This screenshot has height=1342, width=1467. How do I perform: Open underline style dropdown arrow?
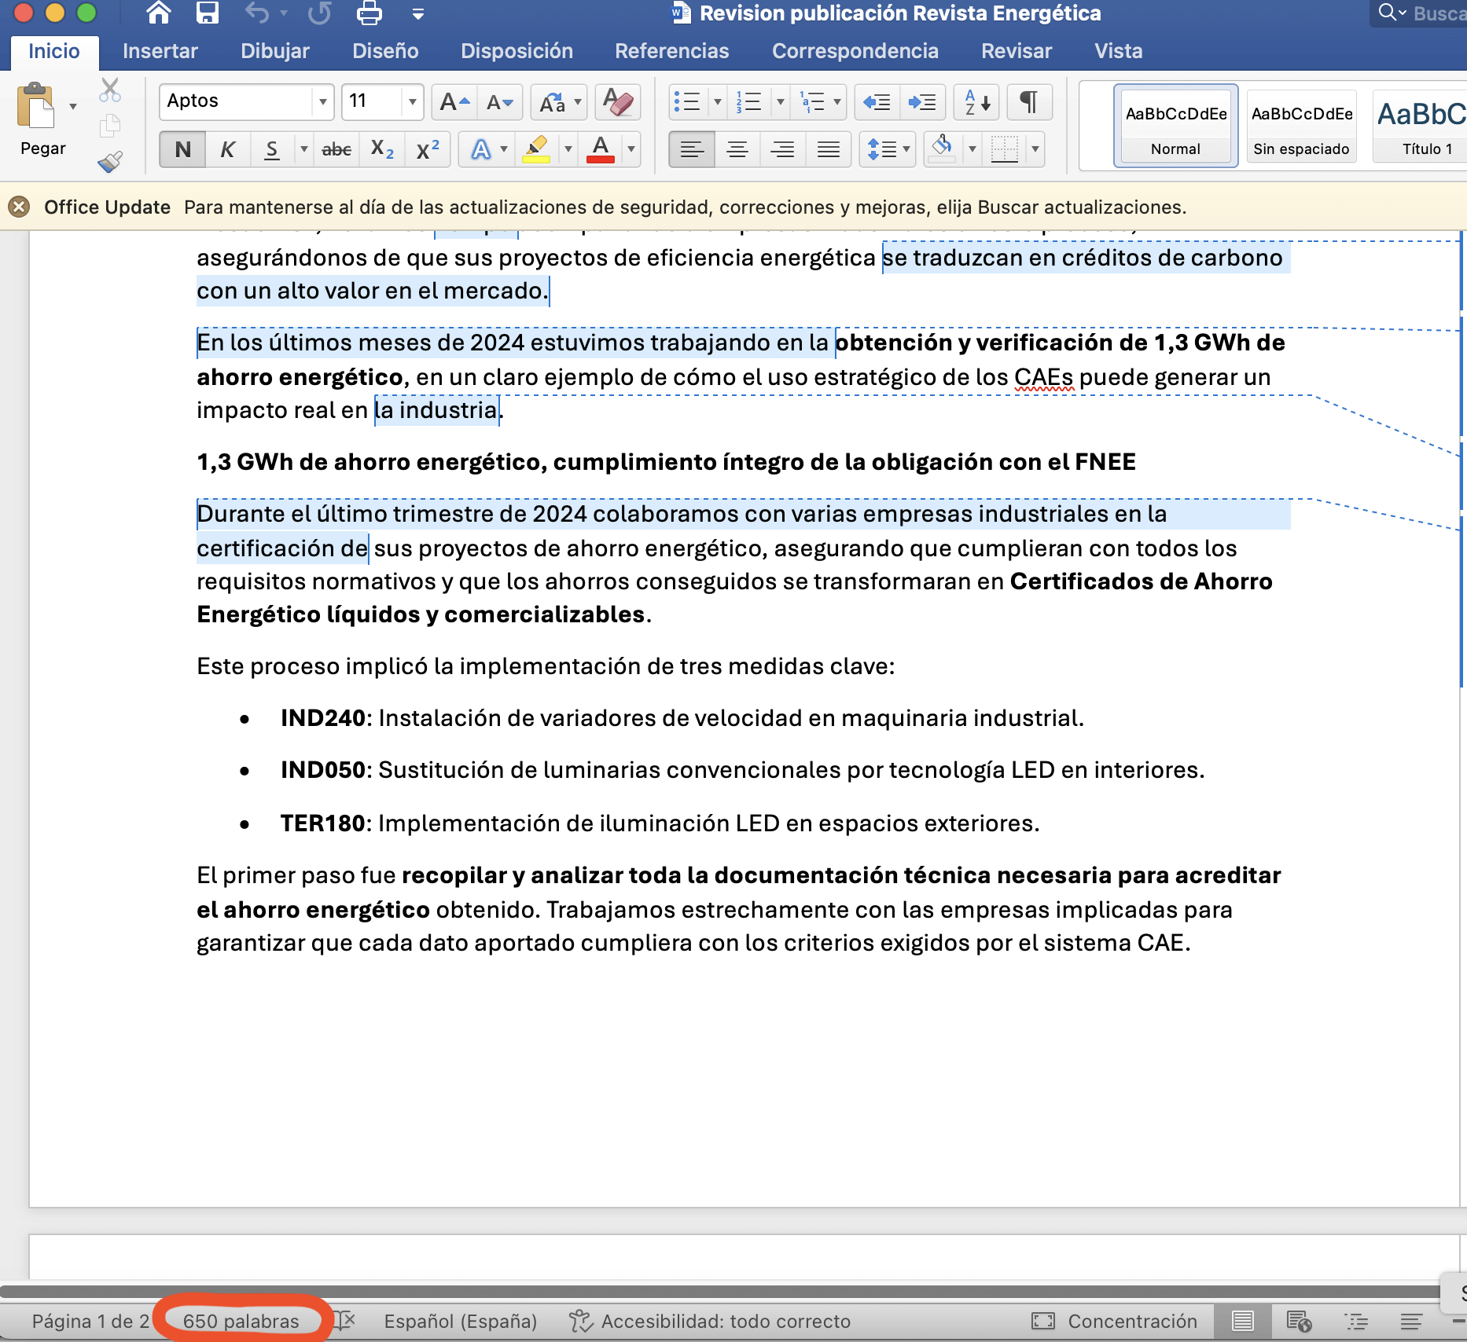pos(303,149)
